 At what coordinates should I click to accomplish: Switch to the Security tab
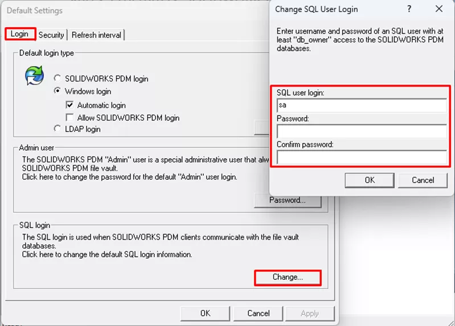pos(51,35)
